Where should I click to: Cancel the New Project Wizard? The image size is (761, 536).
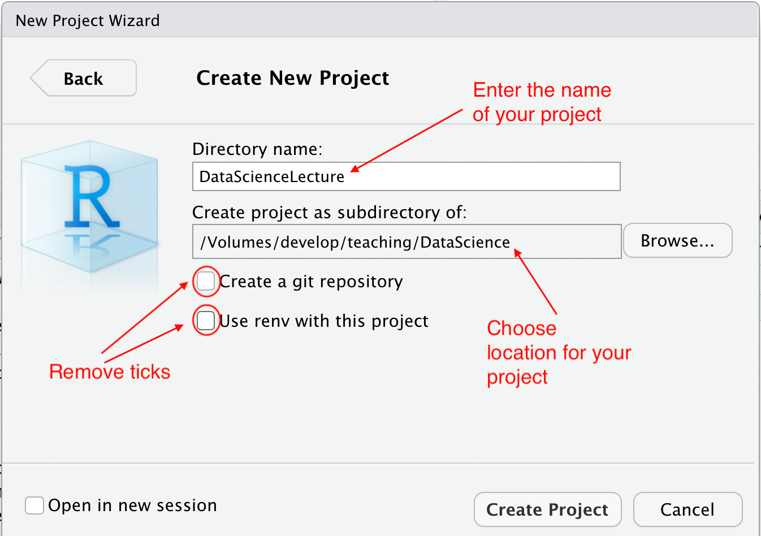(x=687, y=509)
